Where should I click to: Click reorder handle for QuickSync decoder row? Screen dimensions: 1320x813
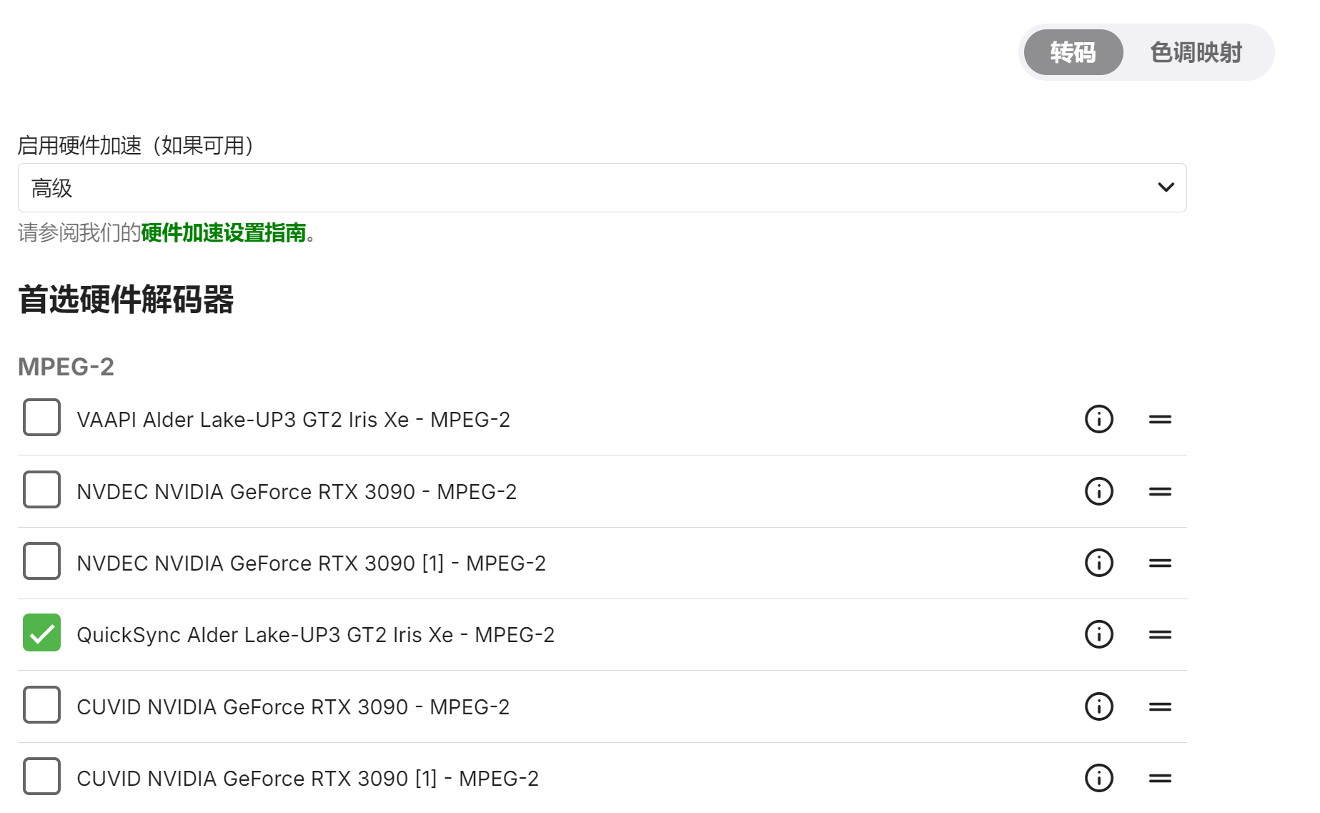click(x=1160, y=634)
